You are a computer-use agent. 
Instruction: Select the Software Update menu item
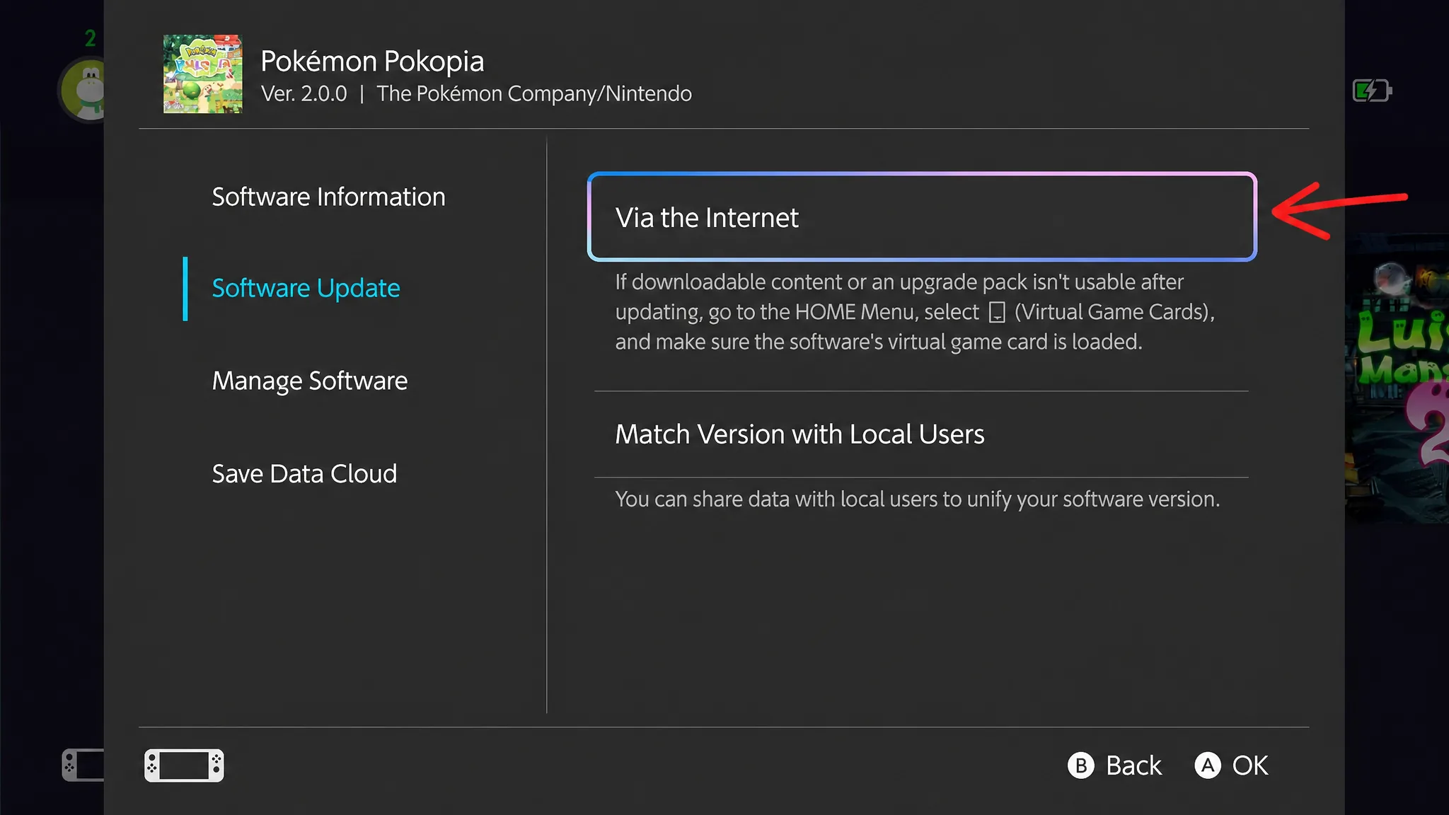click(x=306, y=289)
